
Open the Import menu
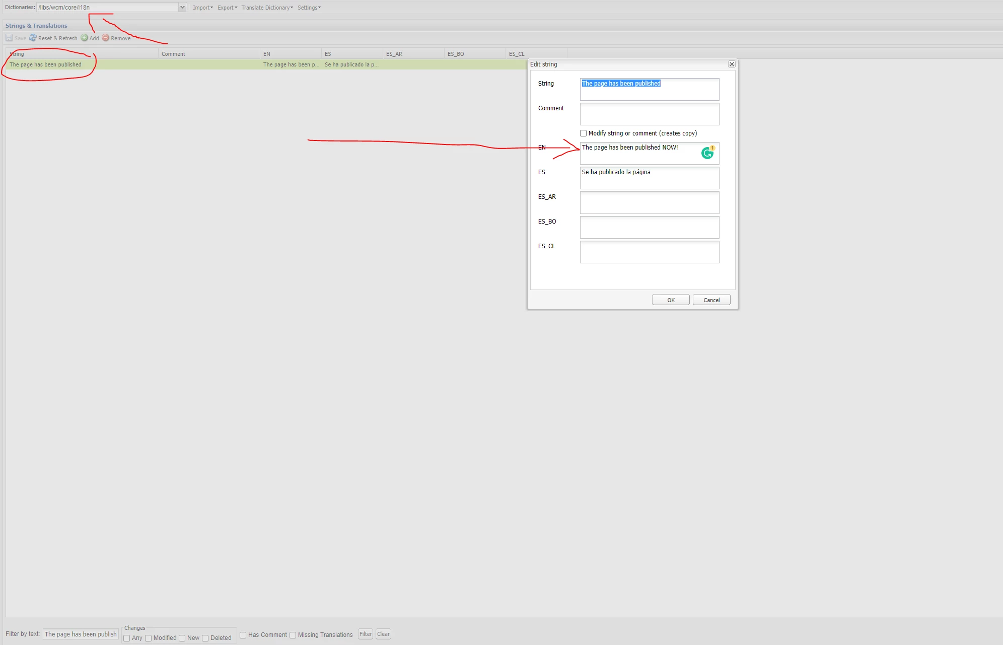coord(202,8)
